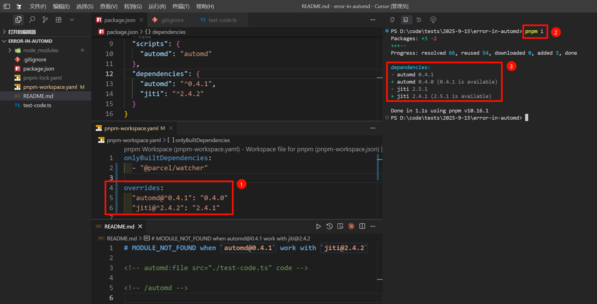The width and height of the screenshot is (597, 304).
Task: Click the brain/agent icon in right panel
Action: [x=433, y=20]
